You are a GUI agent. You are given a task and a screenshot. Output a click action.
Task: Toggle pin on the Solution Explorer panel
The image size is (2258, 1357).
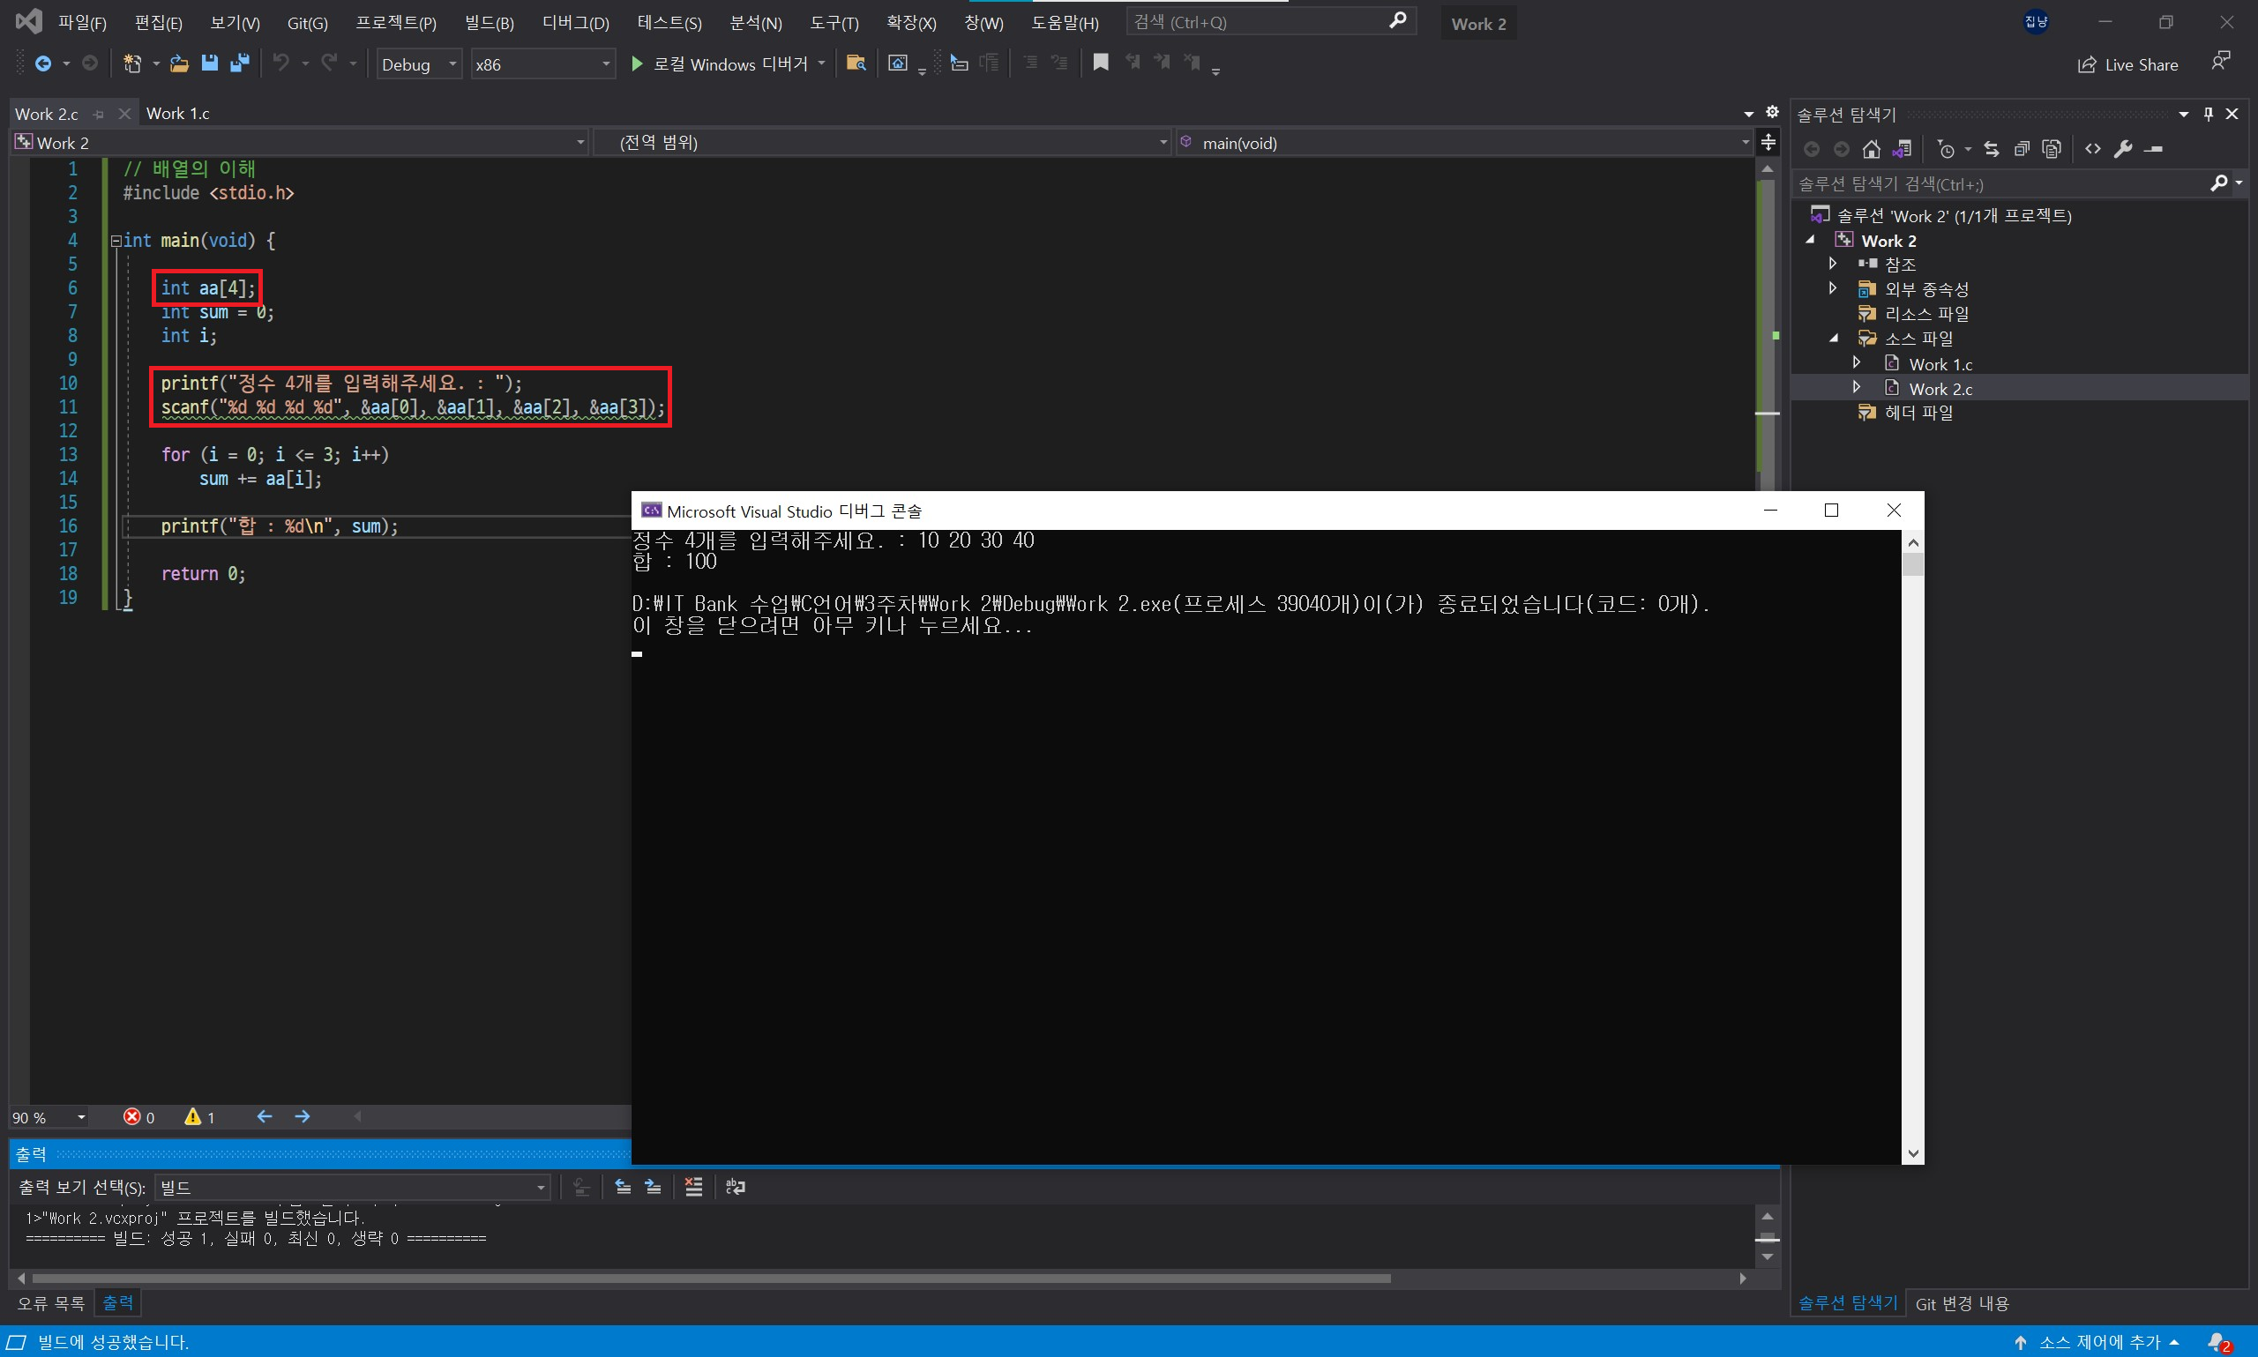coord(2209,115)
